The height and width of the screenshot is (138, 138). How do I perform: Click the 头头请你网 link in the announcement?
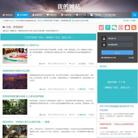point(45,21)
